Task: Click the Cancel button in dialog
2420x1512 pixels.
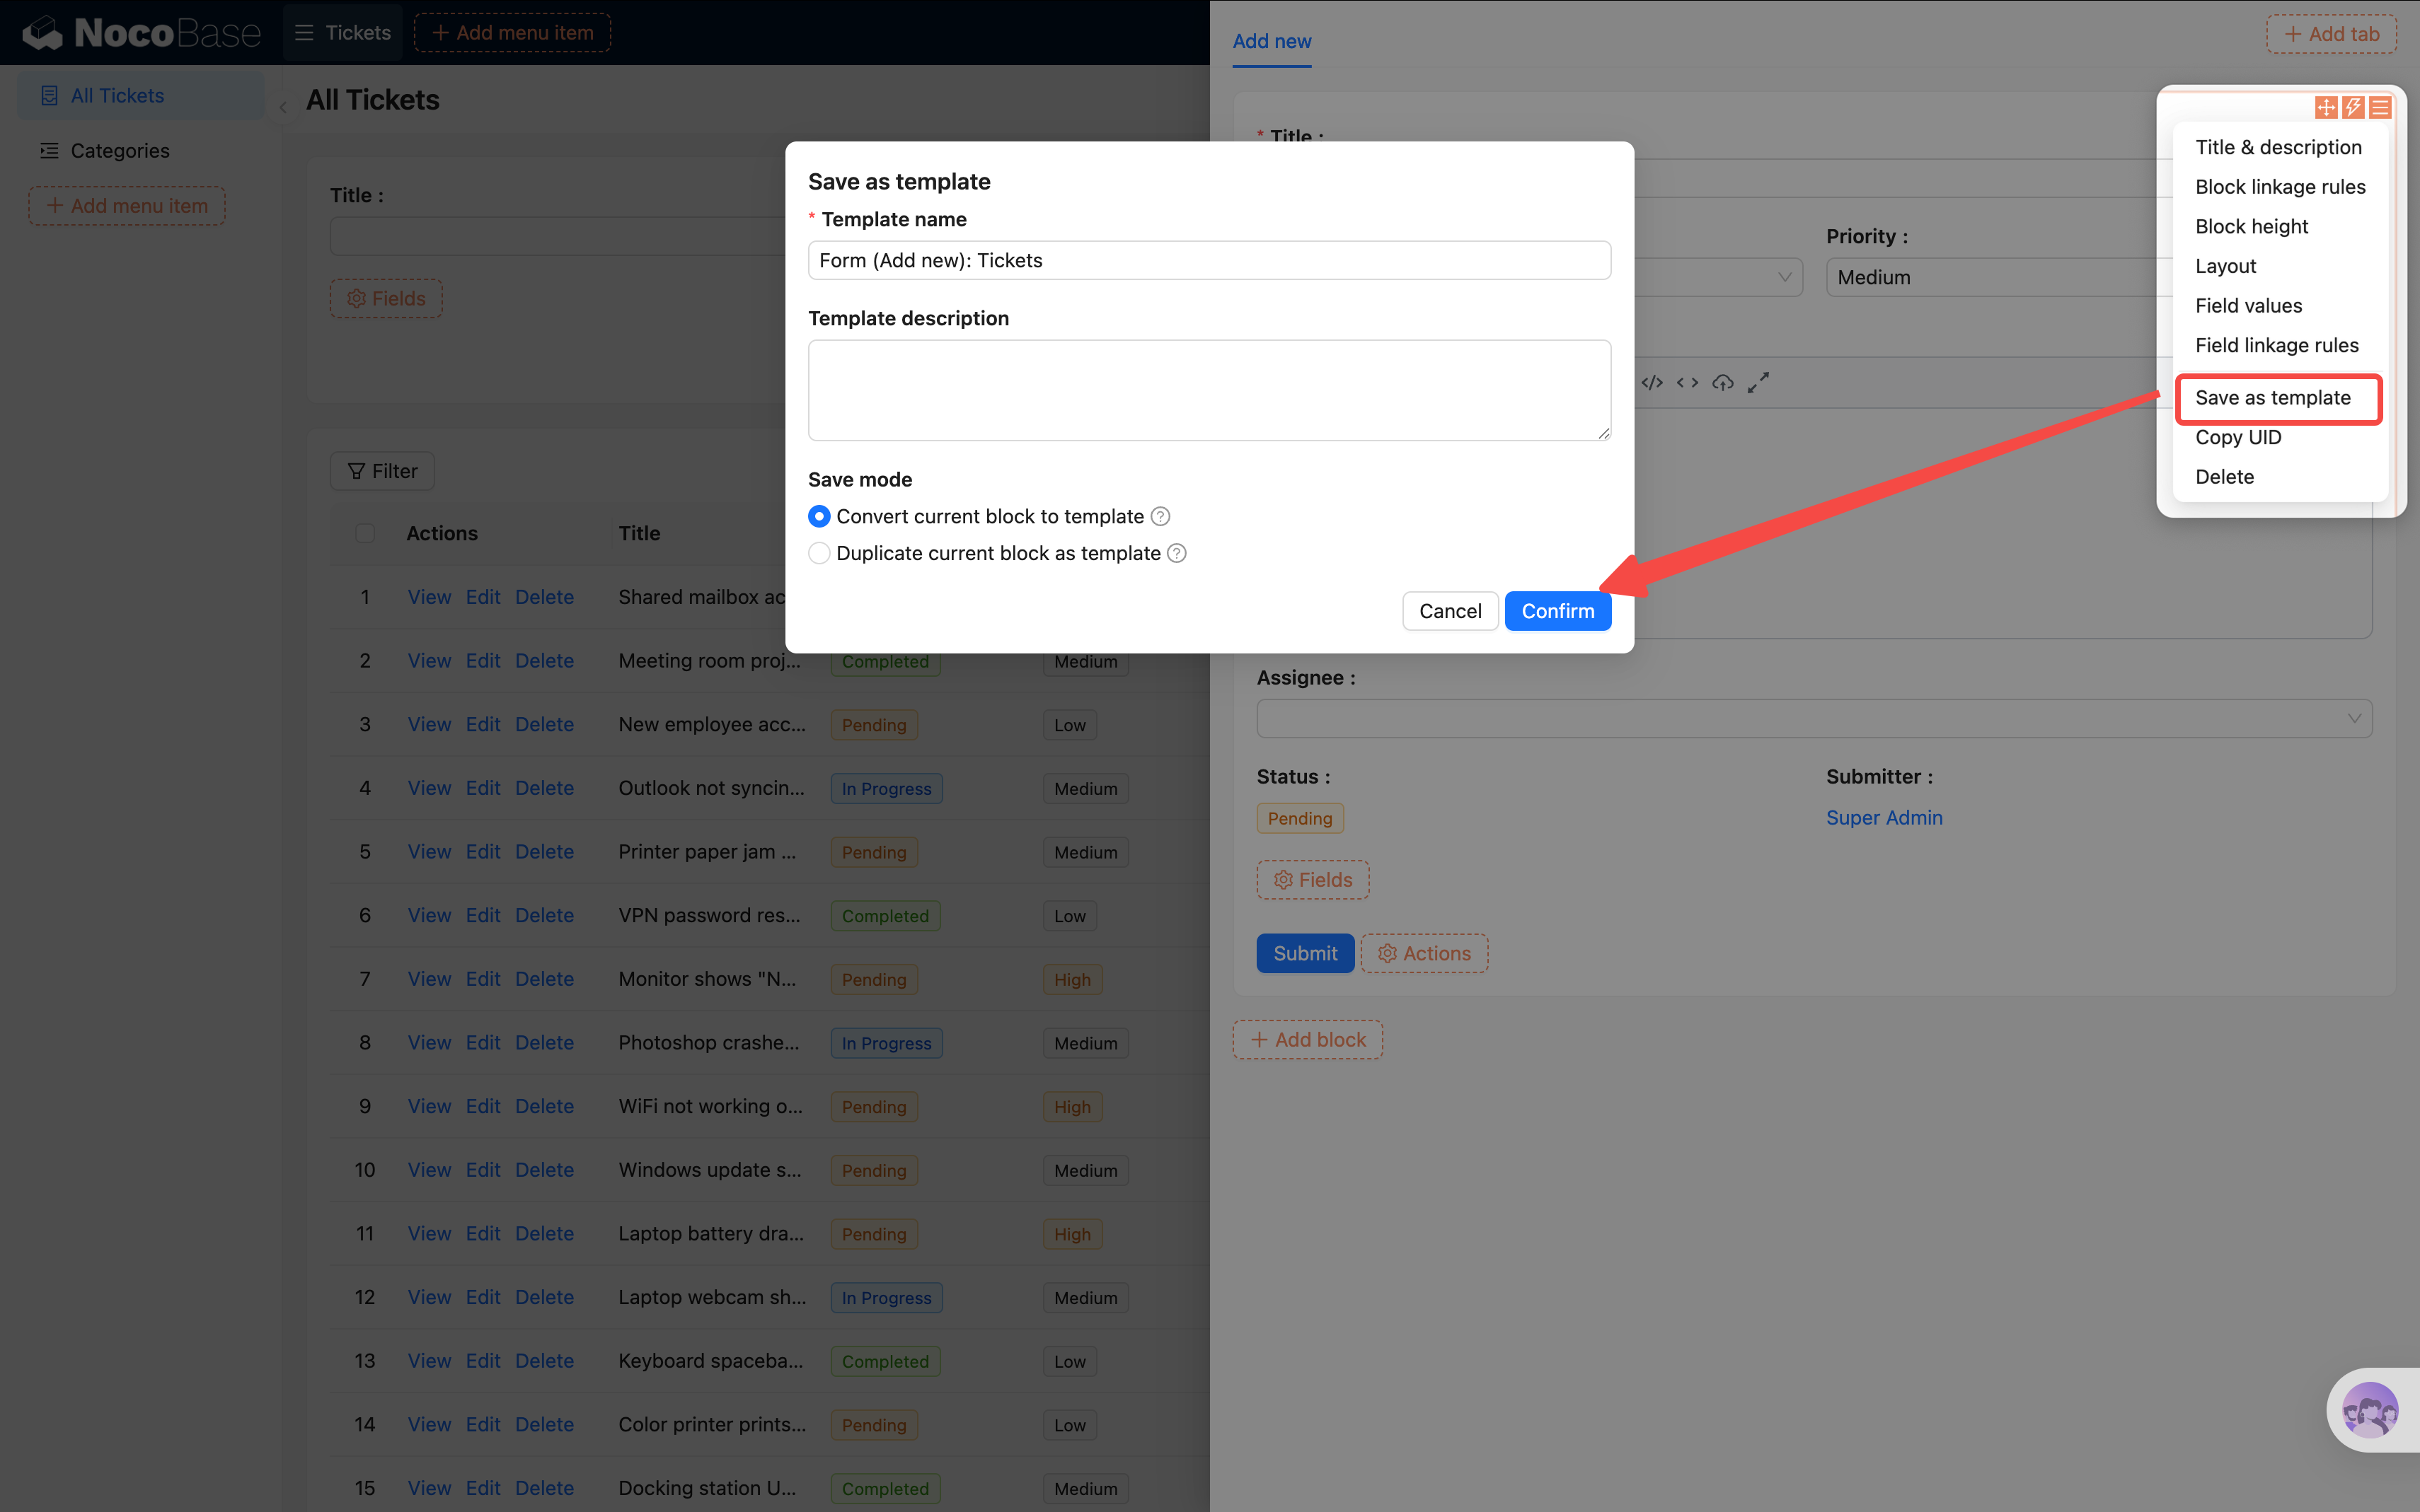Action: (x=1450, y=611)
